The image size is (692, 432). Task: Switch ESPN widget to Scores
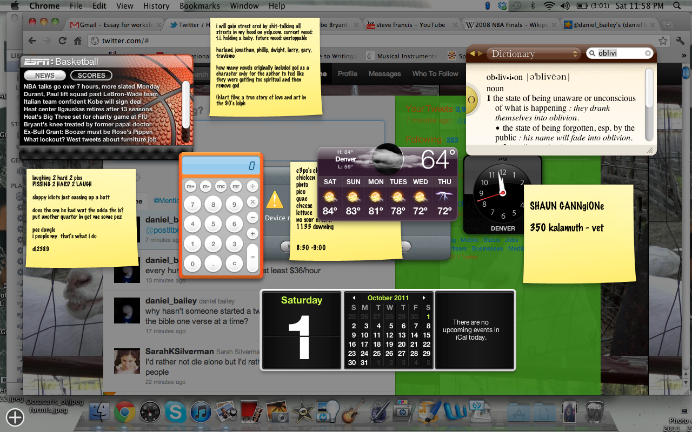pos(91,76)
